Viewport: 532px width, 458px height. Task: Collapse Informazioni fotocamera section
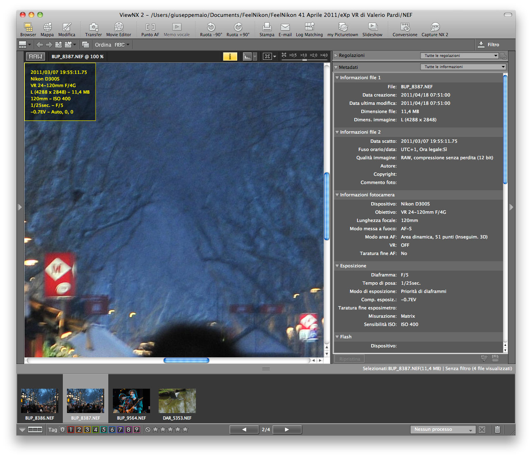point(337,195)
